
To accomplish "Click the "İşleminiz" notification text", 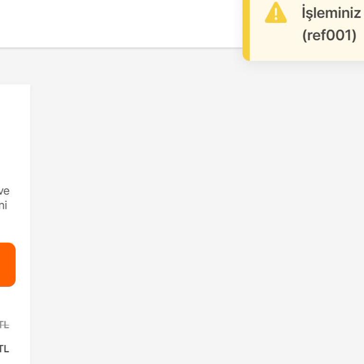I will (x=331, y=13).
